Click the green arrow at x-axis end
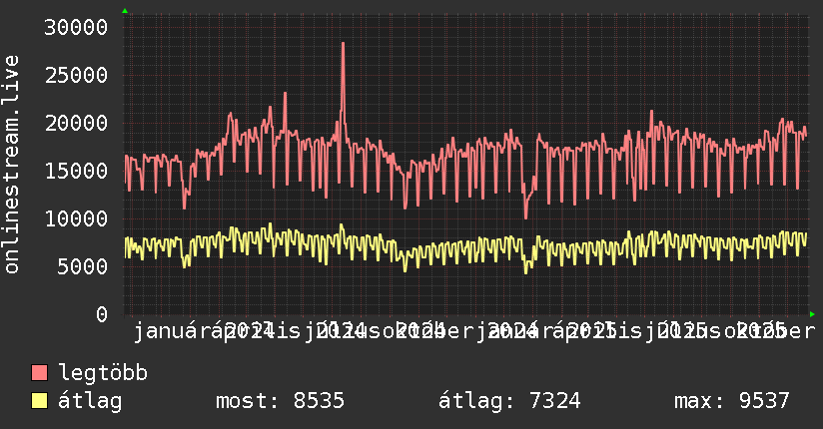Image resolution: width=823 pixels, height=429 pixels. (812, 314)
